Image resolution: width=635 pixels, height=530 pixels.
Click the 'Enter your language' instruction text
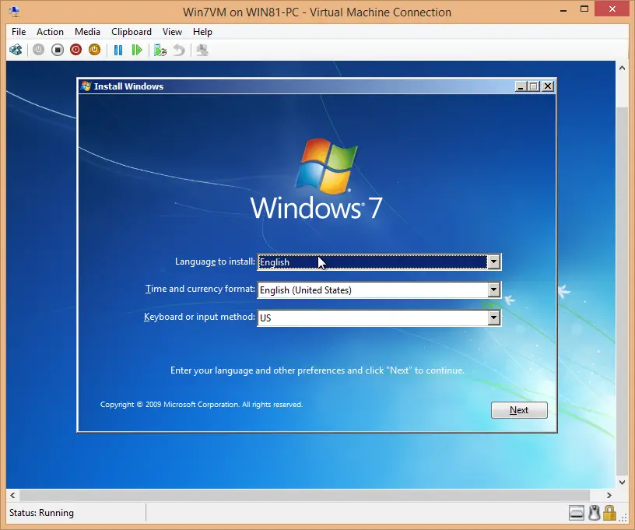(317, 370)
